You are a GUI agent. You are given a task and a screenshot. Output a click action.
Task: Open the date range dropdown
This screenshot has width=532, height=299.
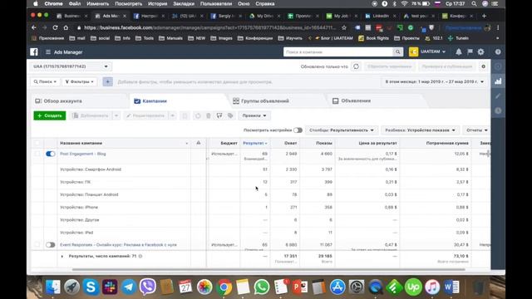[x=434, y=81]
